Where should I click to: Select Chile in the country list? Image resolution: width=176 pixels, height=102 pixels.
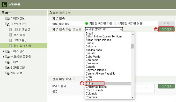(x=89, y=80)
